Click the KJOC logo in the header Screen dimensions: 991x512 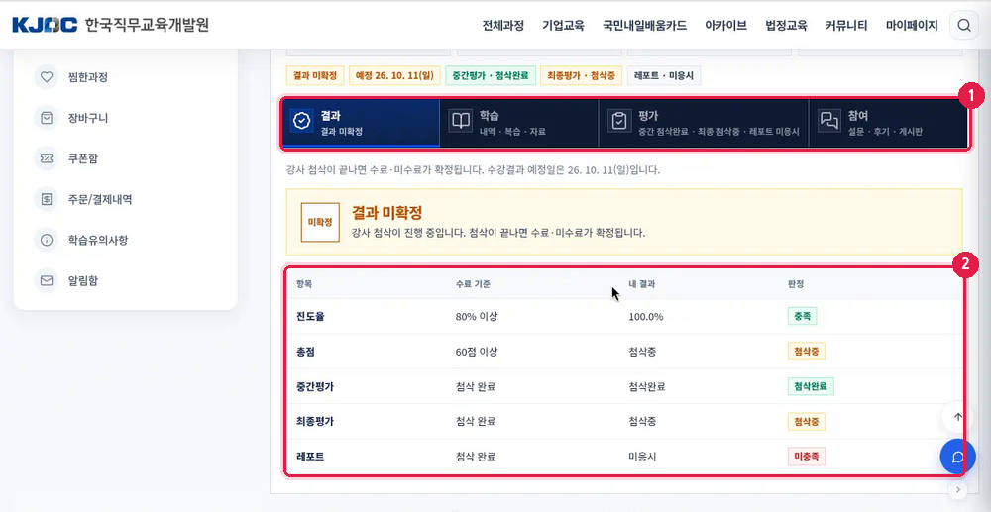[45, 25]
